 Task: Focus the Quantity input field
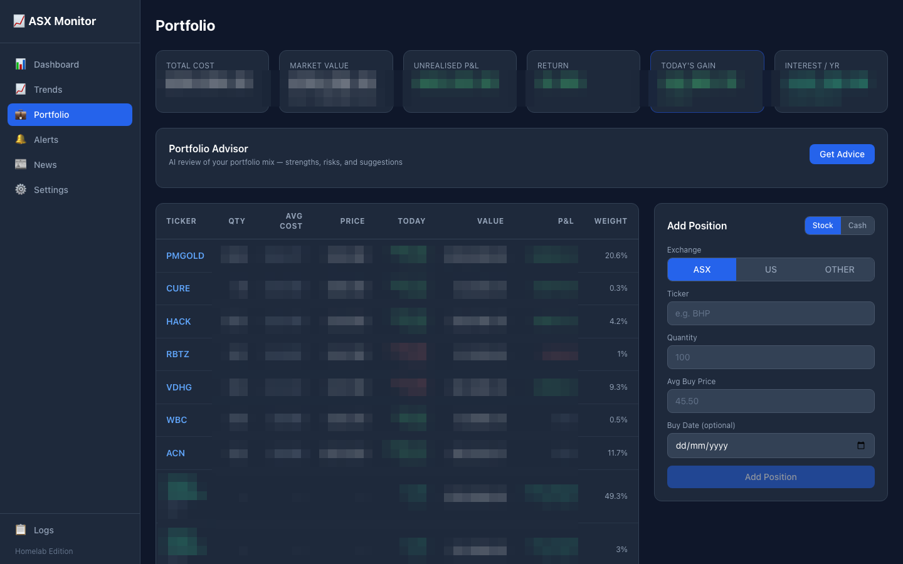point(771,357)
